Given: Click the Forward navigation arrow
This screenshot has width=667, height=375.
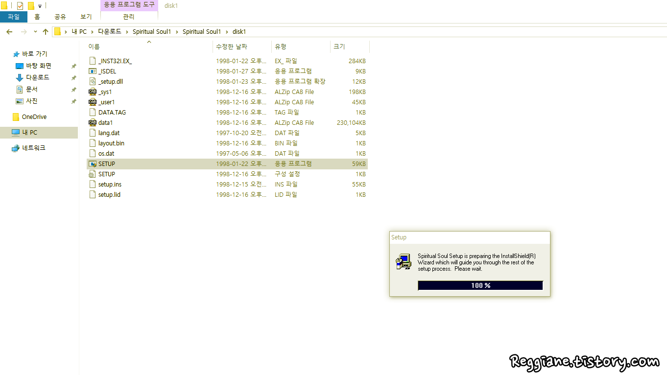Looking at the screenshot, I should (x=24, y=32).
